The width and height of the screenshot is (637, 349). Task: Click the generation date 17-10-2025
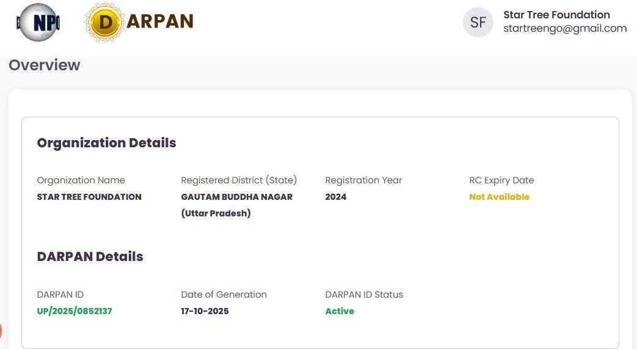coord(205,311)
